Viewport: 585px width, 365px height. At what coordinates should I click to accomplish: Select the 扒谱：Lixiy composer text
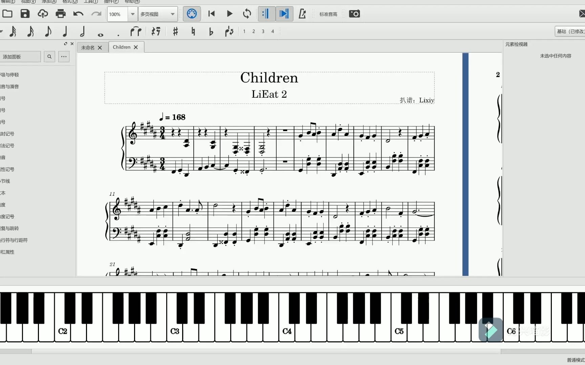pos(417,100)
